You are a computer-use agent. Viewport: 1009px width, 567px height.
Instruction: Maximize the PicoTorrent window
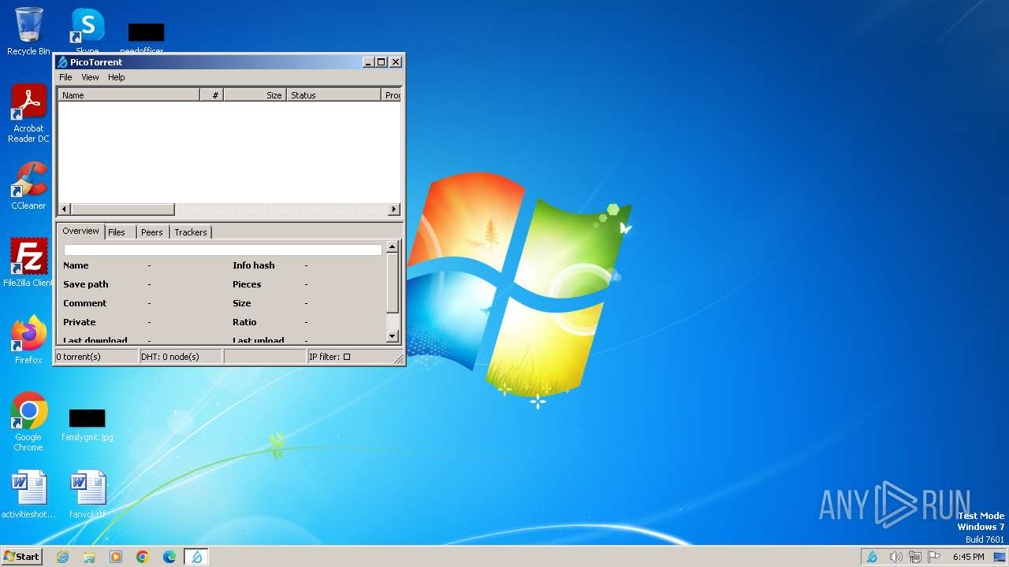(x=382, y=62)
